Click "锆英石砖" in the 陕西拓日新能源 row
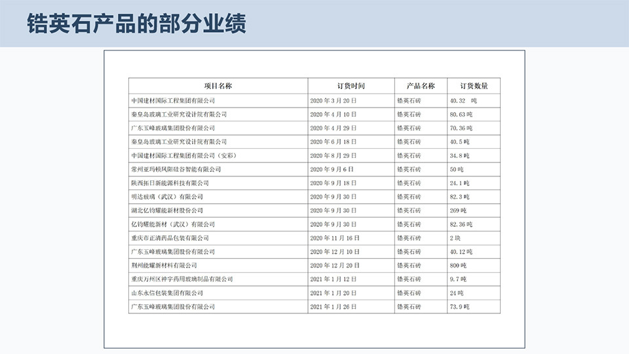The image size is (629, 354). coord(409,183)
